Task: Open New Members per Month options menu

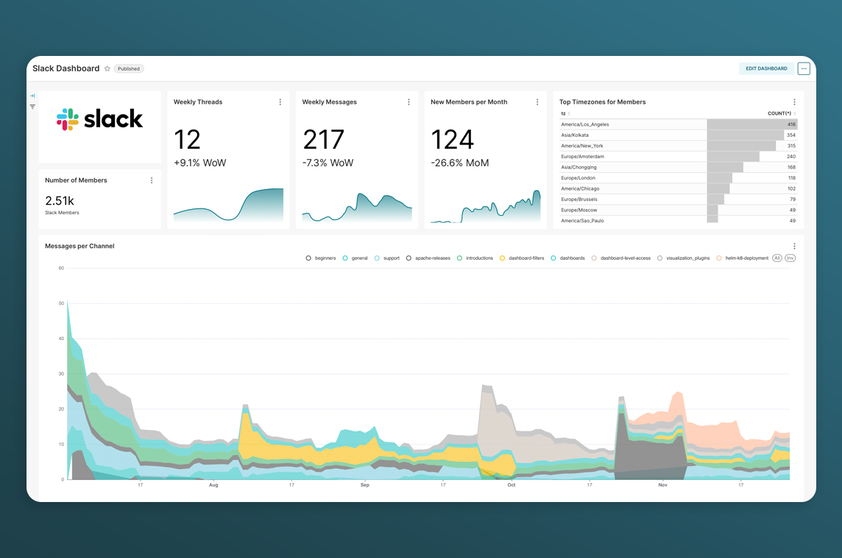Action: click(x=537, y=102)
